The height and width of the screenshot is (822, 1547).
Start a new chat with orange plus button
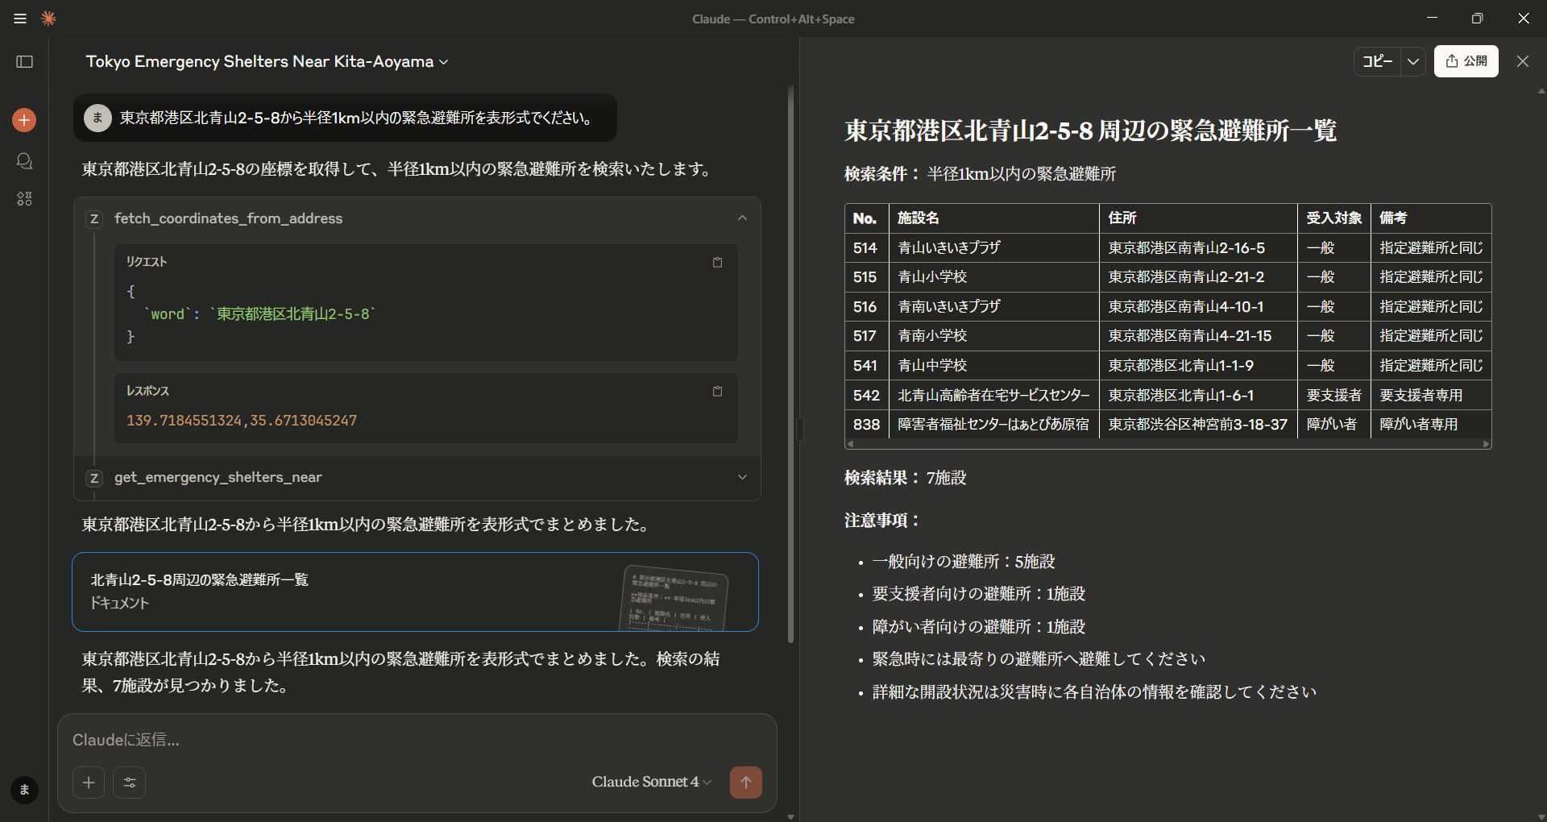pos(24,120)
